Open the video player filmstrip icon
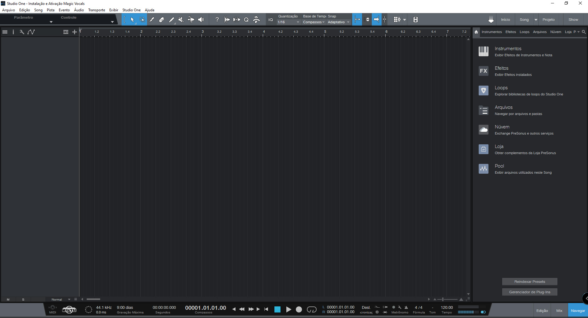Viewport: 588px width, 318px height. click(x=416, y=20)
